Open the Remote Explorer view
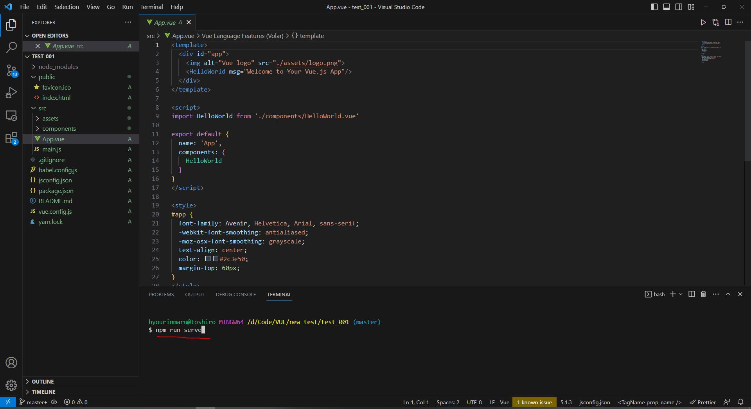This screenshot has height=409, width=751. click(11, 115)
